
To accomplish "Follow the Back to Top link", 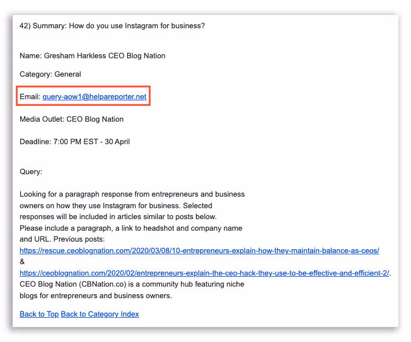I will (39, 314).
